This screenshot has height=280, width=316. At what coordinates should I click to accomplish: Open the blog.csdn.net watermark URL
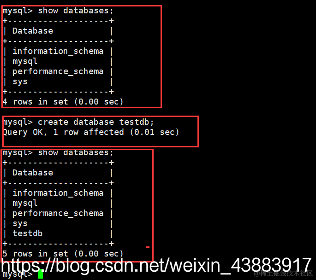coord(156,266)
